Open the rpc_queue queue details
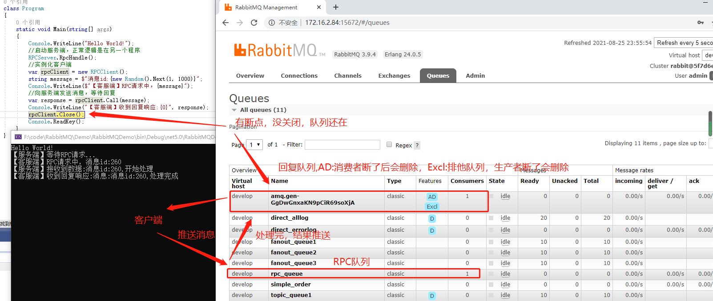Viewport: 713px width, 301px height. coord(286,273)
